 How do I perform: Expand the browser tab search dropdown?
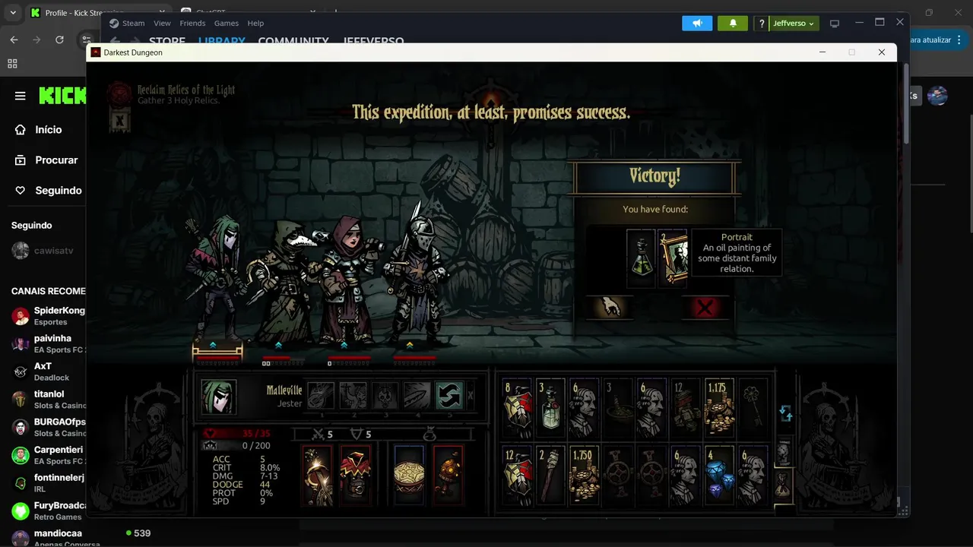coord(13,13)
